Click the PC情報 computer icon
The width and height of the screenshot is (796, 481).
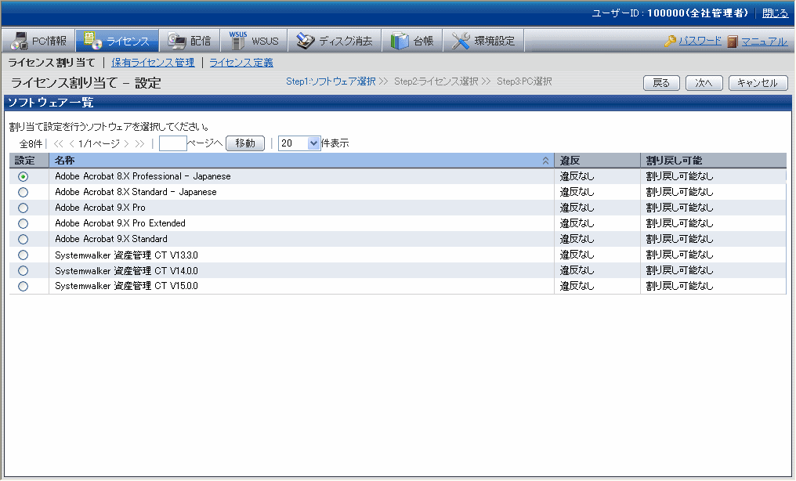(19, 41)
